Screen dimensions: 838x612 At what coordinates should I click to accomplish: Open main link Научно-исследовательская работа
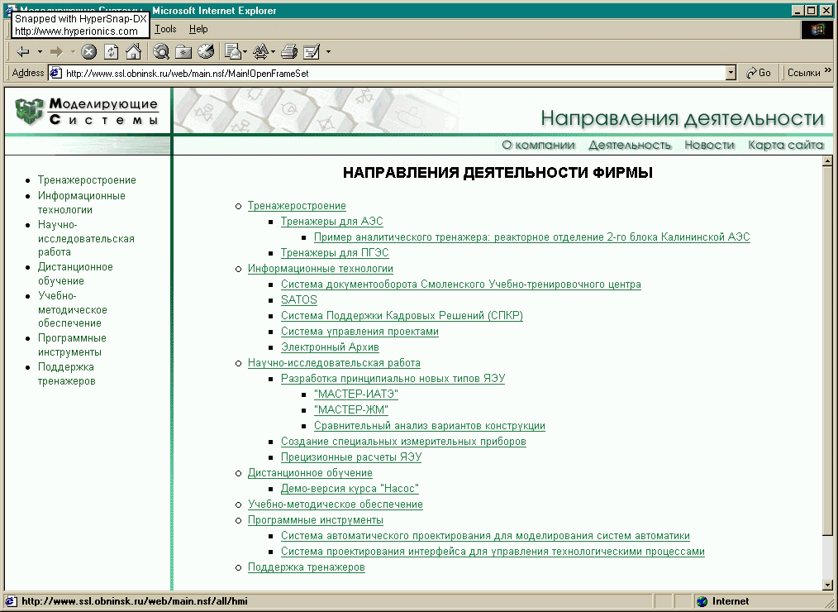pyautogui.click(x=334, y=363)
